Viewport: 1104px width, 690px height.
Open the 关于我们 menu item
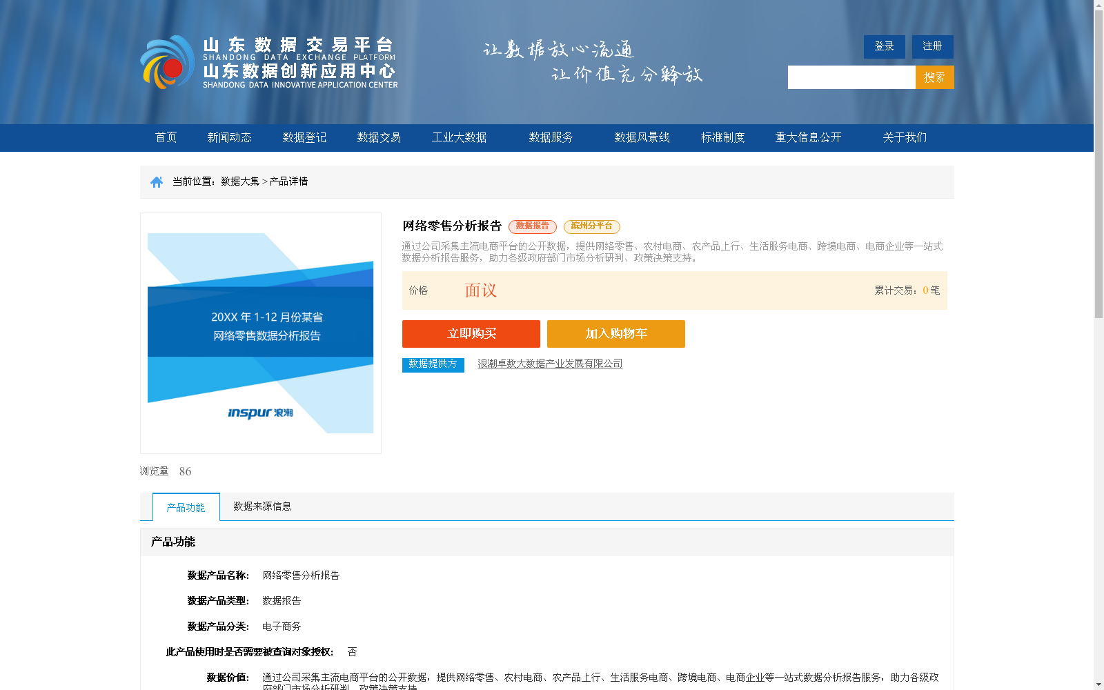coord(905,137)
